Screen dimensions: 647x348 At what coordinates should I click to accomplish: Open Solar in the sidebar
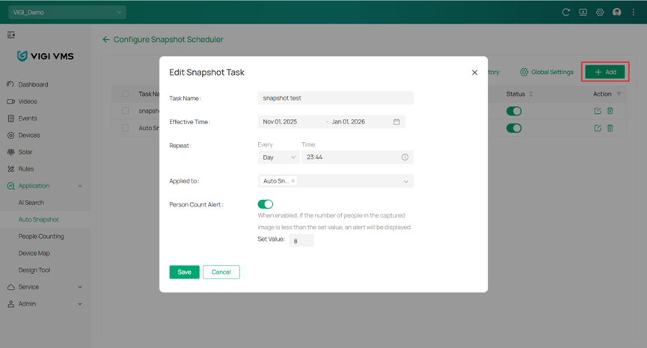click(25, 153)
